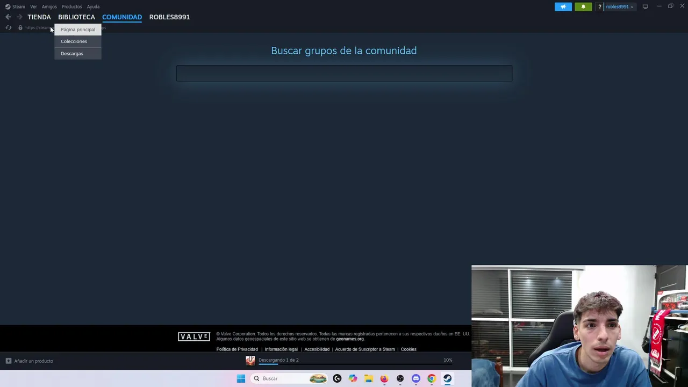Open the Accesibilidad link
Viewport: 688px width, 387px height.
pyautogui.click(x=317, y=349)
